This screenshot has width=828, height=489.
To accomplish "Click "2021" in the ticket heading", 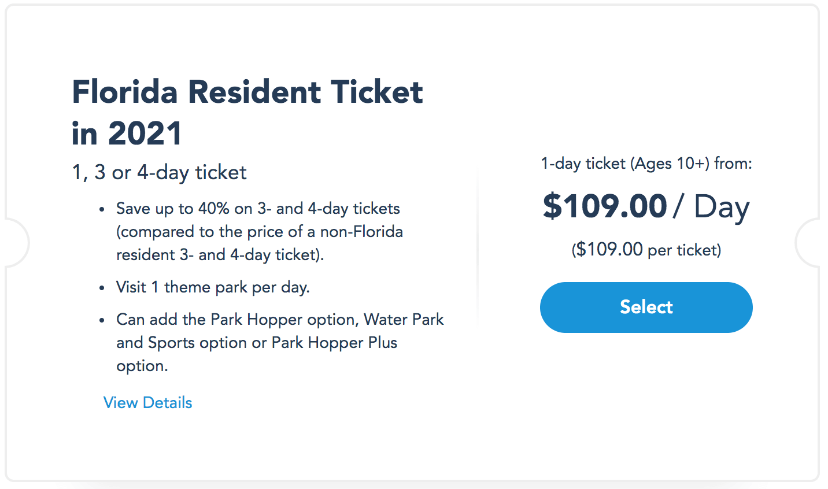I will tap(145, 134).
